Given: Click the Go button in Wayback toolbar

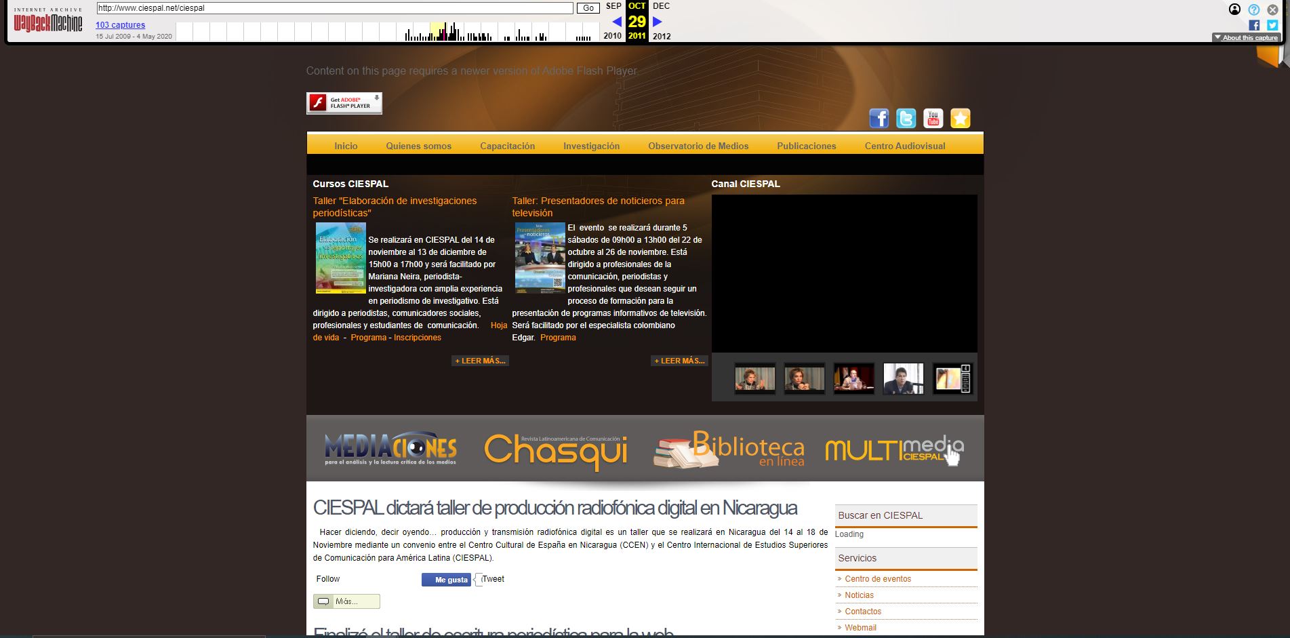Looking at the screenshot, I should click(588, 8).
